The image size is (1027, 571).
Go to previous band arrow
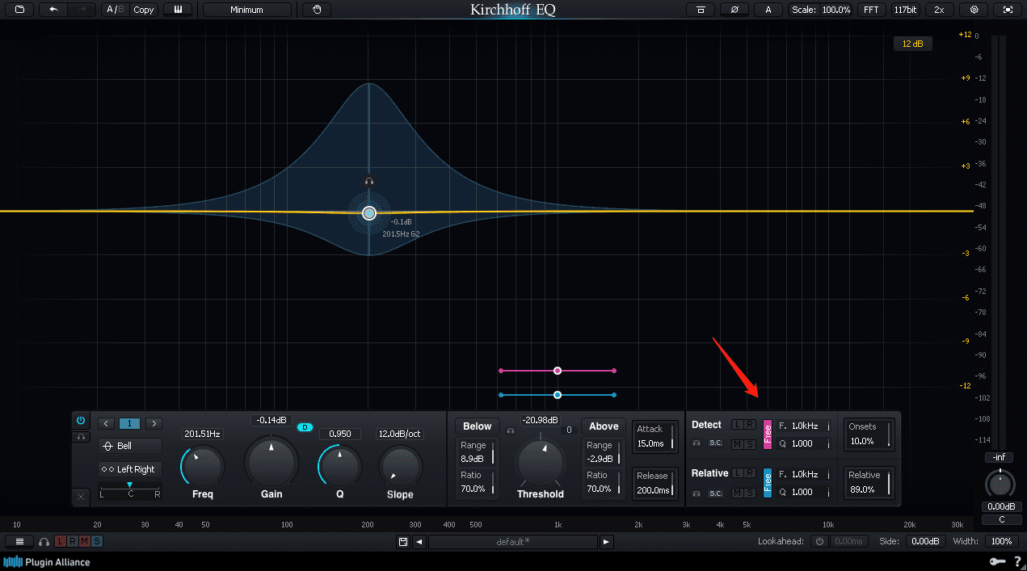point(106,423)
